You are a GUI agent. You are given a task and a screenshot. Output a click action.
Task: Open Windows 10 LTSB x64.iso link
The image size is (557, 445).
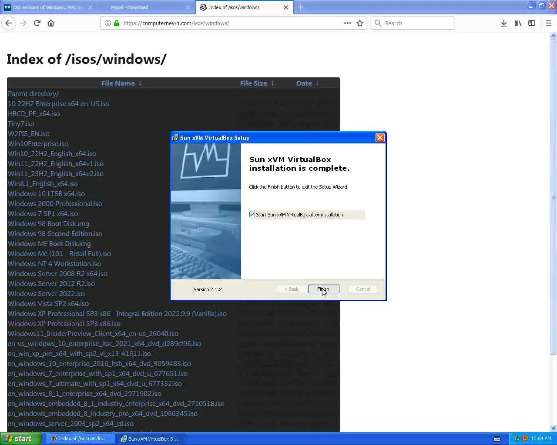coord(46,193)
